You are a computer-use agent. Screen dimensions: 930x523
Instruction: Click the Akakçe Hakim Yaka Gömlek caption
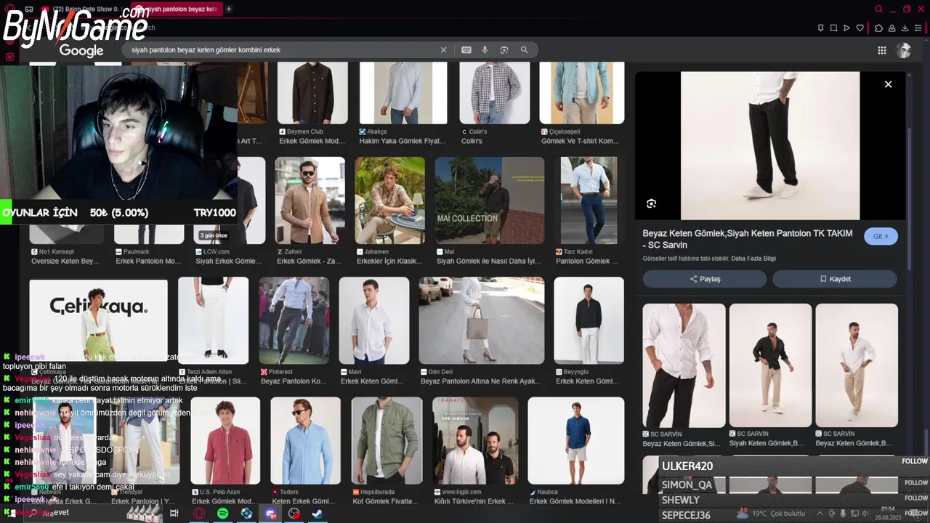pos(402,141)
